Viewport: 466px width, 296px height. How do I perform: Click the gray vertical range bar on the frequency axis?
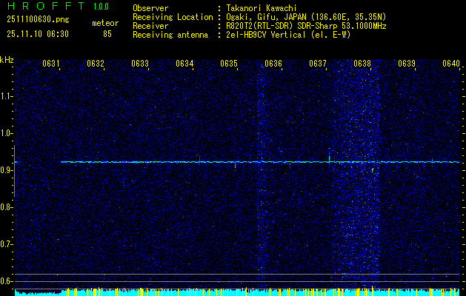[14, 171]
